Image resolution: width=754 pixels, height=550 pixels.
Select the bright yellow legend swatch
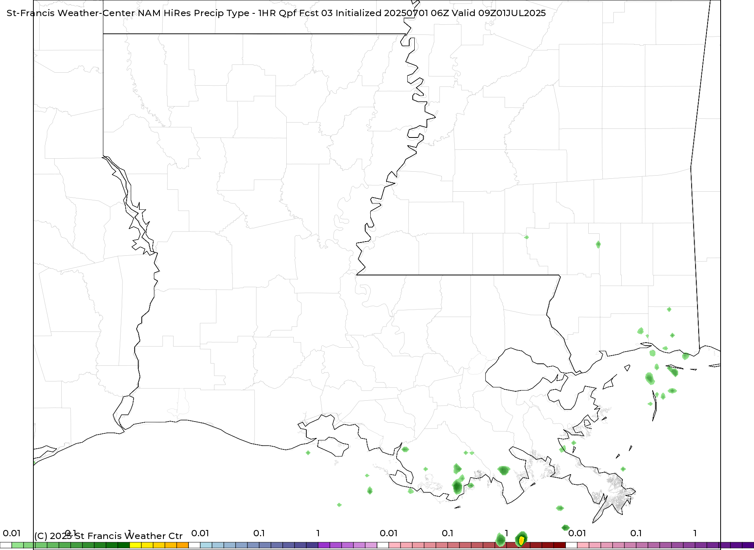[135, 545]
